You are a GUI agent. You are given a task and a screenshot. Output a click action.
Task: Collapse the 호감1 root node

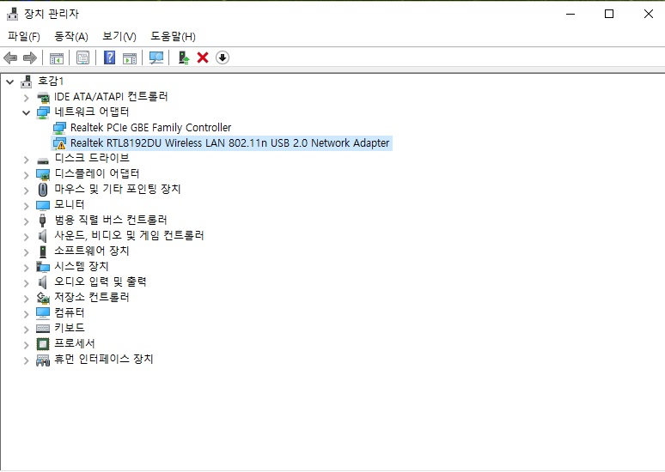pyautogui.click(x=10, y=82)
